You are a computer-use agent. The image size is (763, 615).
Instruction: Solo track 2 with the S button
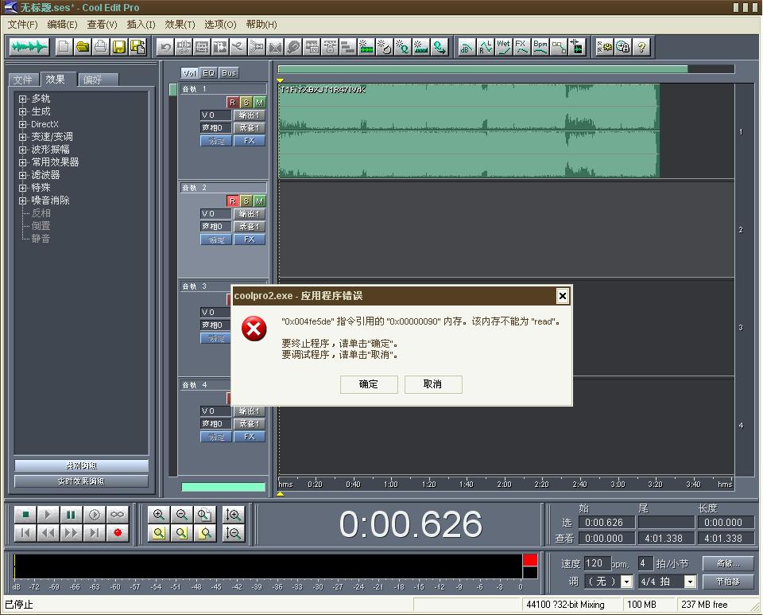click(x=246, y=201)
